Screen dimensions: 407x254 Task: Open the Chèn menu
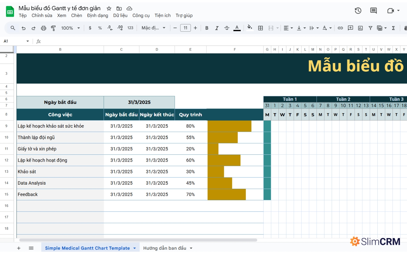(x=76, y=15)
